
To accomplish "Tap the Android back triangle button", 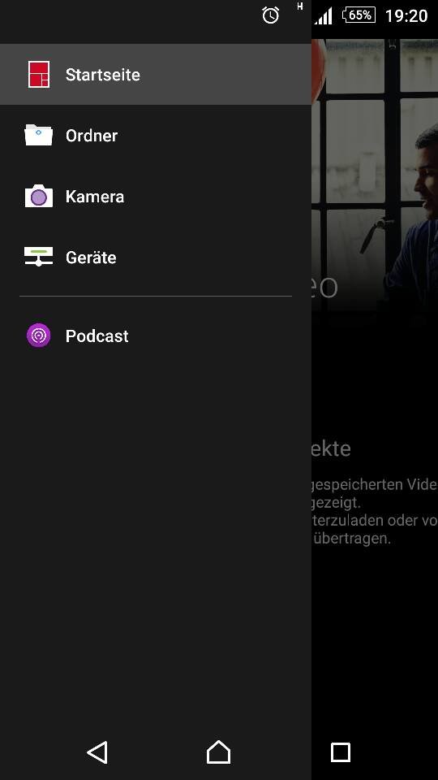I will [x=97, y=752].
